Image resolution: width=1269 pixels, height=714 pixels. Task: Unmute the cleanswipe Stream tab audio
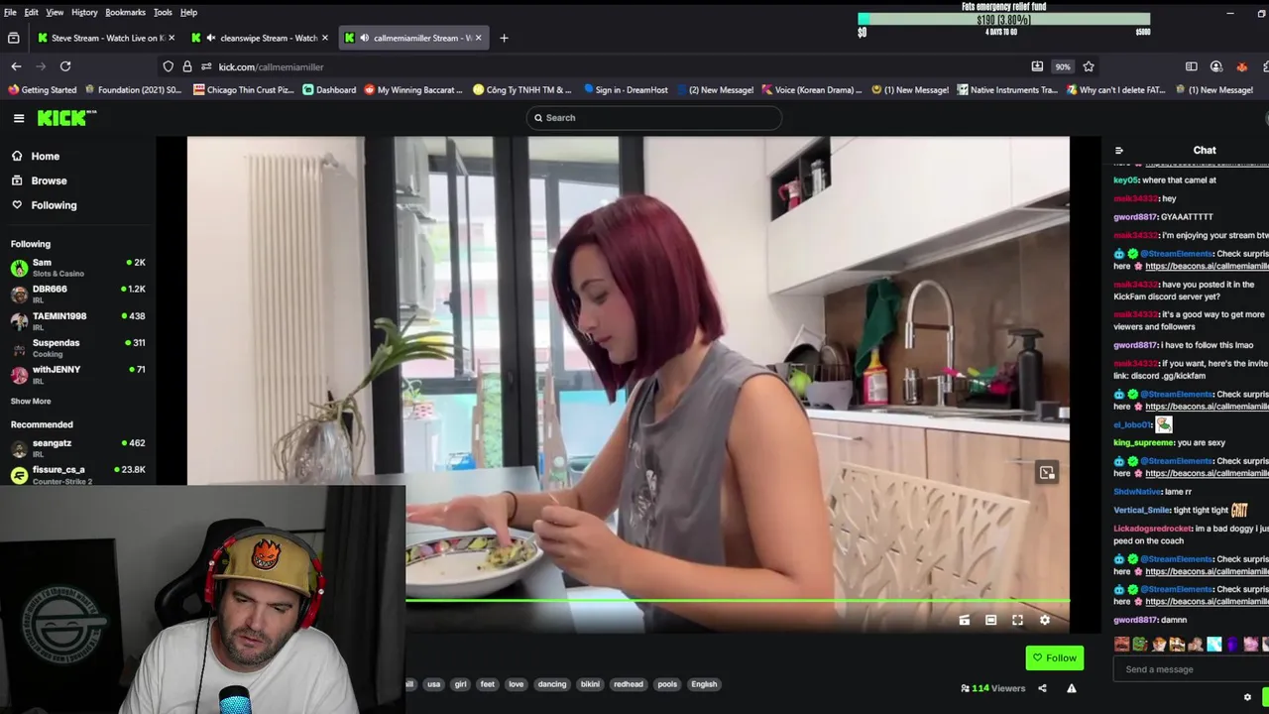click(x=211, y=38)
